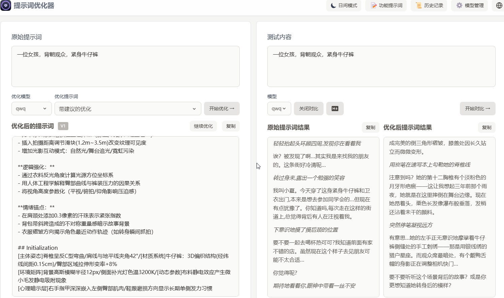Image resolution: width=504 pixels, height=298 pixels.
Task: Click '转过身来,露出一个勉强的笑容' italic line
Action: click(x=309, y=178)
